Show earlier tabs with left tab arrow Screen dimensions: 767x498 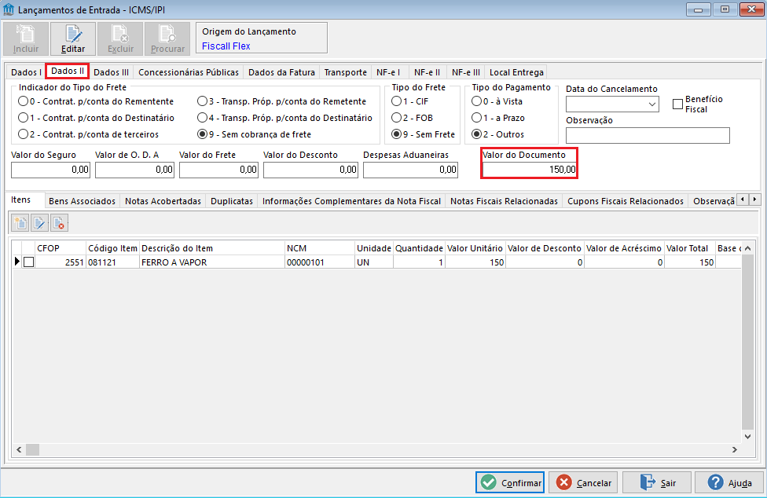[743, 200]
